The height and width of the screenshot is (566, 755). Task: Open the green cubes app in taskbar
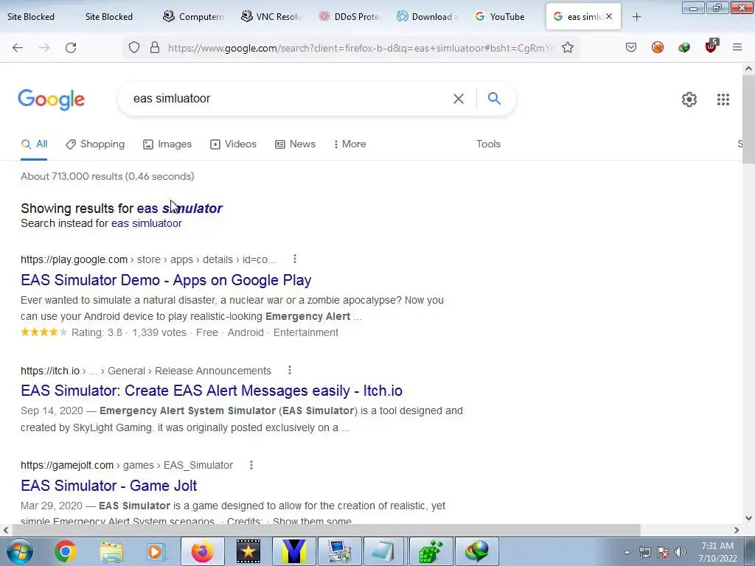pyautogui.click(x=431, y=551)
